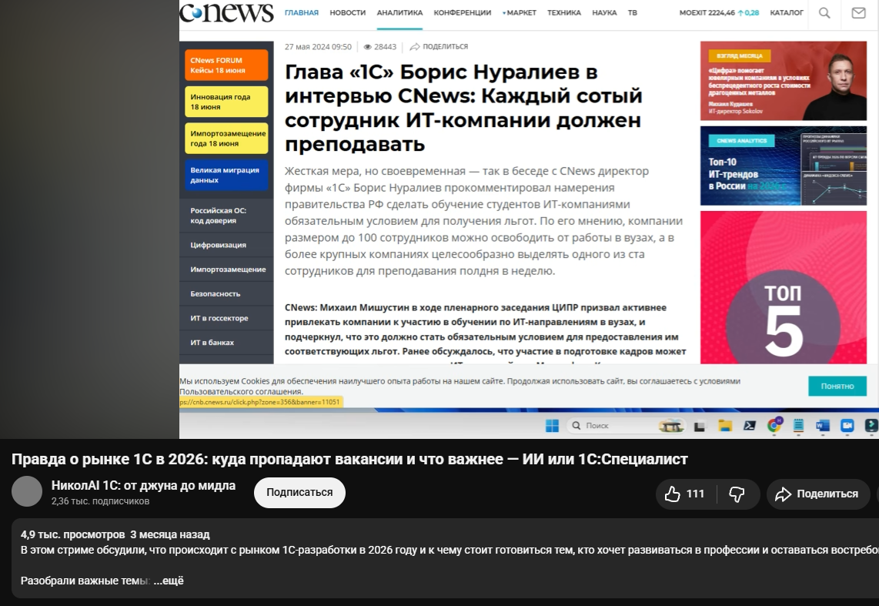Click into the taskbar Поиск search field
This screenshot has width=879, height=606.
(x=625, y=426)
